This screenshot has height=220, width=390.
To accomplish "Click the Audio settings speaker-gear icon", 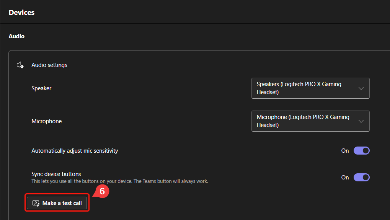I will click(20, 65).
